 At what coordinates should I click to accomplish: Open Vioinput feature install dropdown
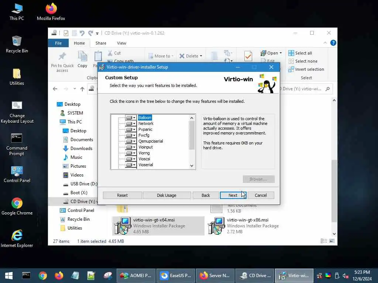point(131,147)
